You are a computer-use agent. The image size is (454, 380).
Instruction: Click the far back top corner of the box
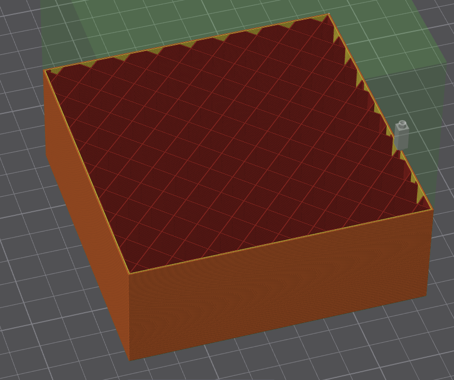point(328,14)
